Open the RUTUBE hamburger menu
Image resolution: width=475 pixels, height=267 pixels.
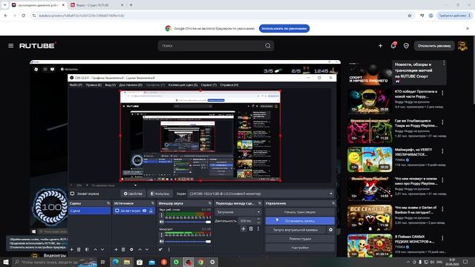[x=11, y=46]
